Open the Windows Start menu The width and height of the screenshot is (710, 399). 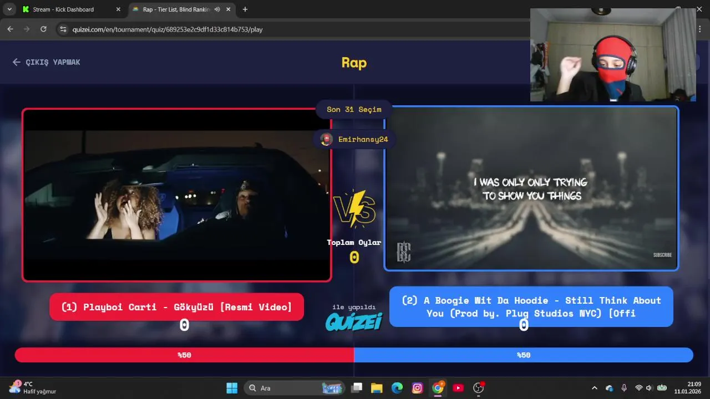pos(232,388)
